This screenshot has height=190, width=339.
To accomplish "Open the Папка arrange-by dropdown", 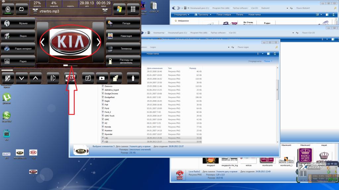I will point(267,61).
